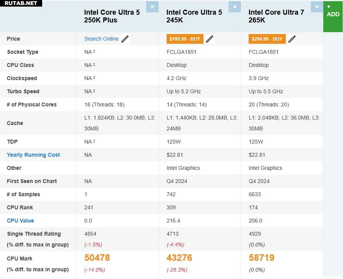
Task: Open the CPU Value link
Action: click(20, 221)
